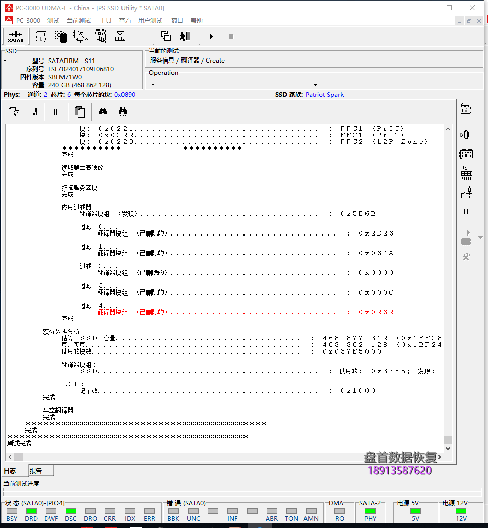This screenshot has width=488, height=528.
Task: Click the firmware version SBFM71W0
Action: tap(65, 77)
